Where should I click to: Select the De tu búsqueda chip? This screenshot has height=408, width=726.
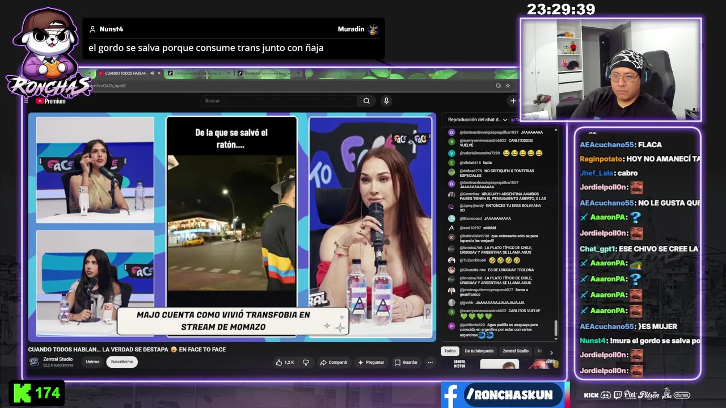(479, 351)
